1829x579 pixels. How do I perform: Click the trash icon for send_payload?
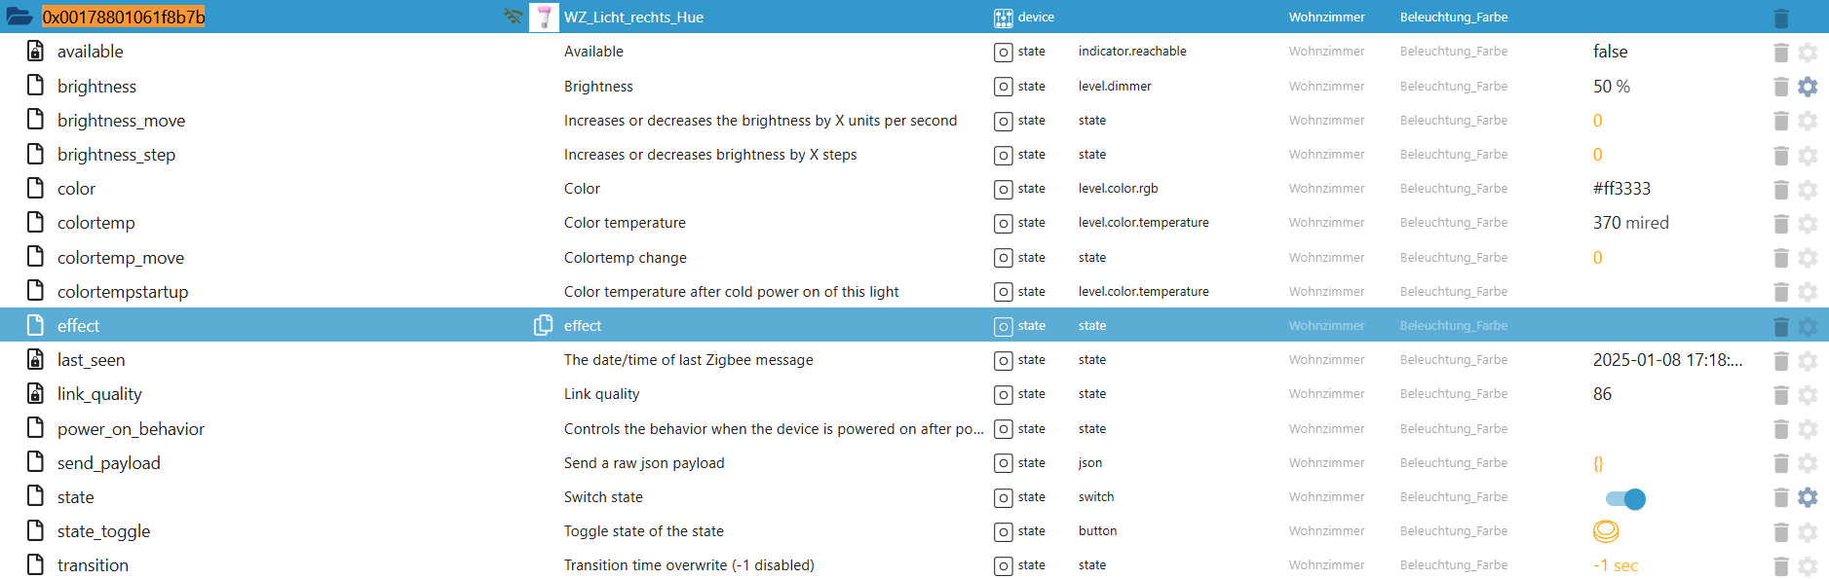(1781, 463)
